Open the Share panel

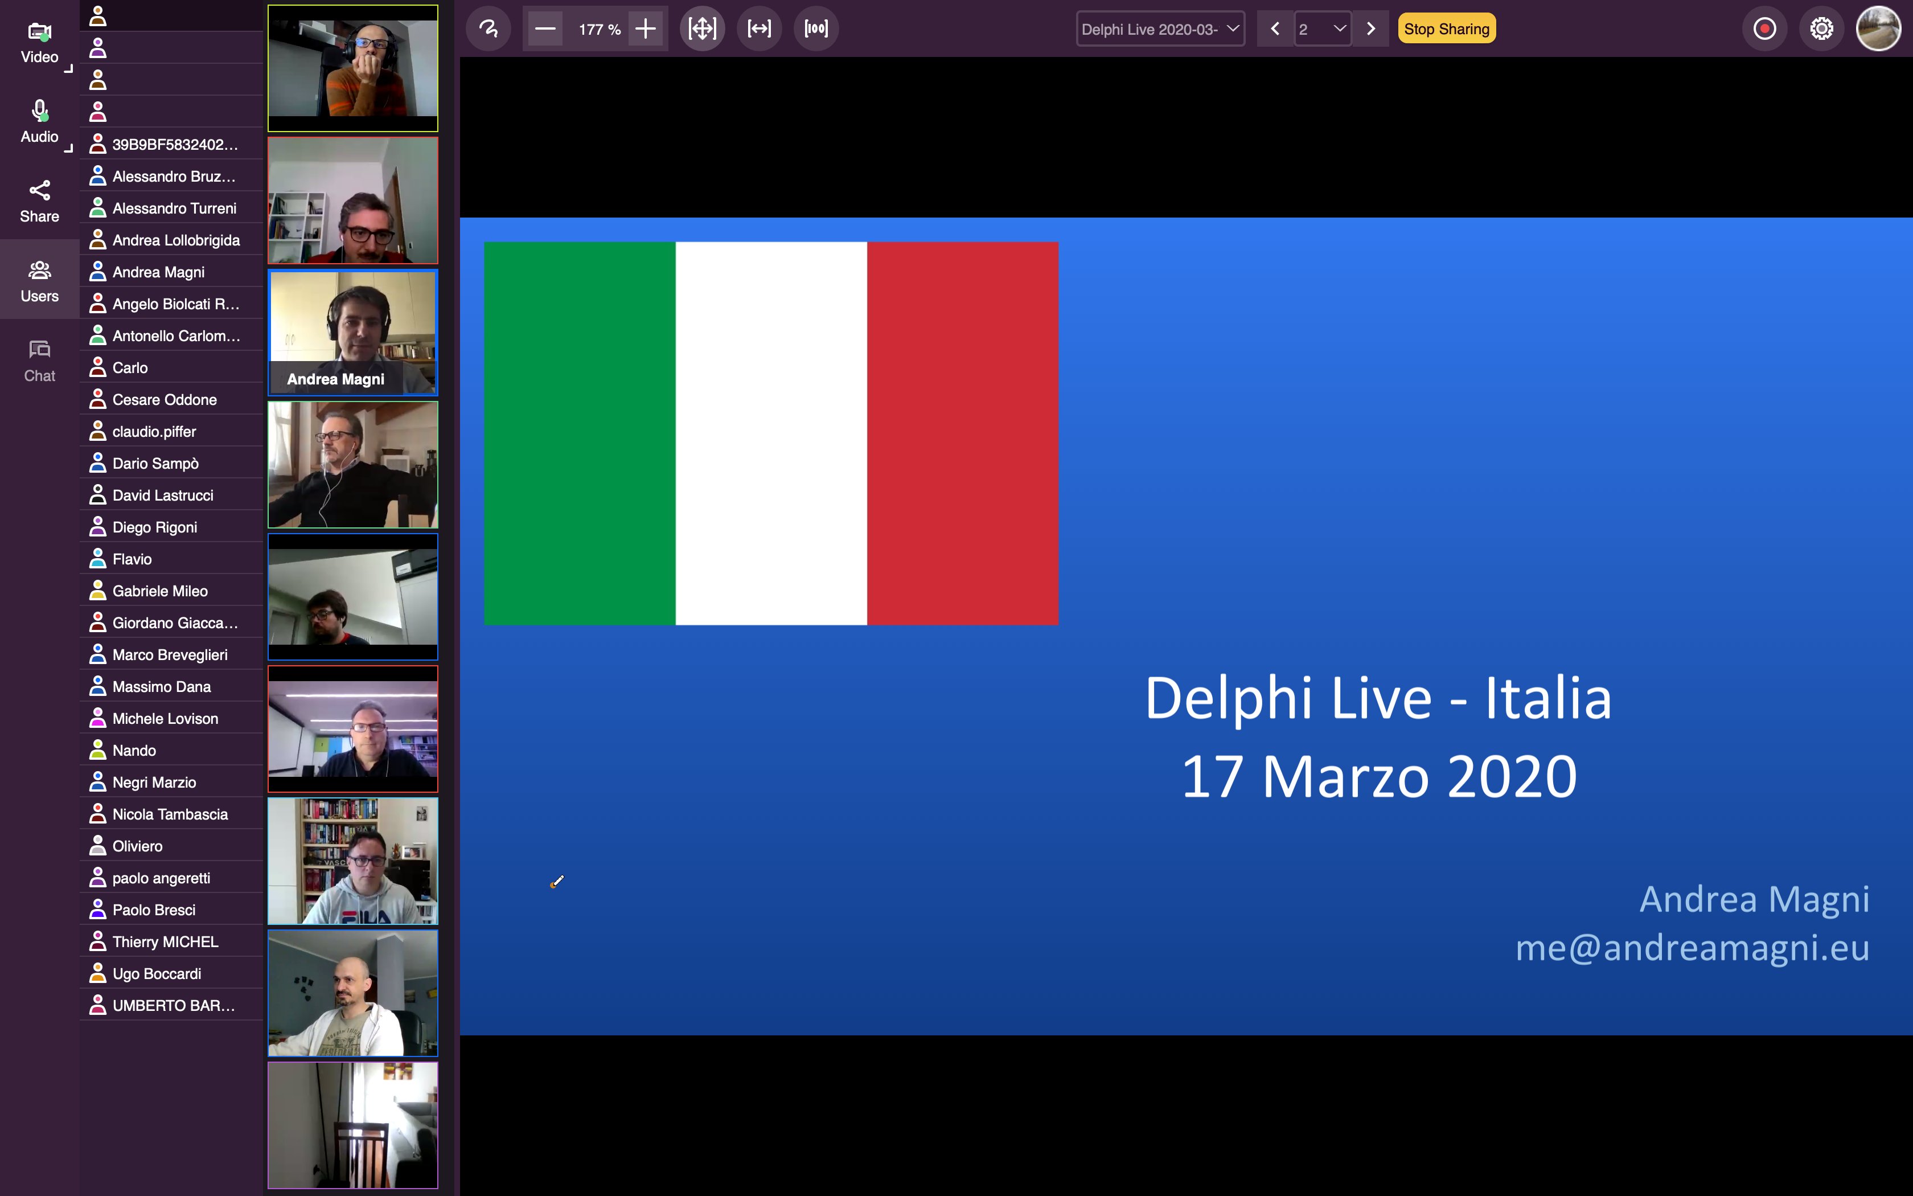point(39,201)
